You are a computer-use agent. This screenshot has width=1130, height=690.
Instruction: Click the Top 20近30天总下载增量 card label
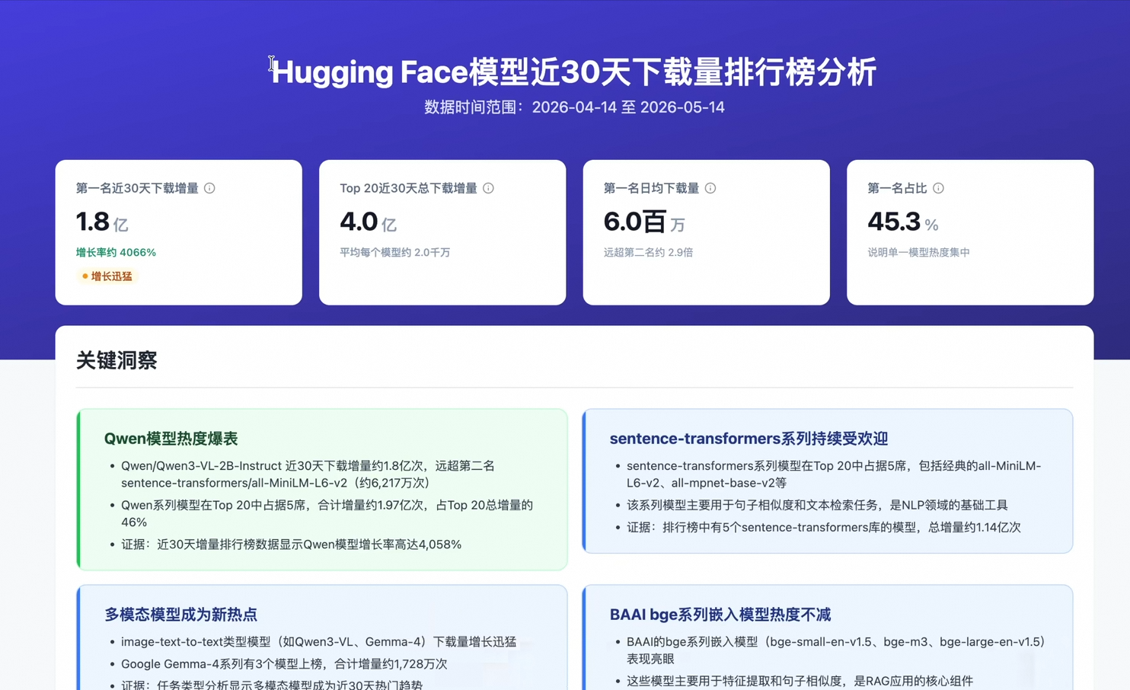coord(408,188)
